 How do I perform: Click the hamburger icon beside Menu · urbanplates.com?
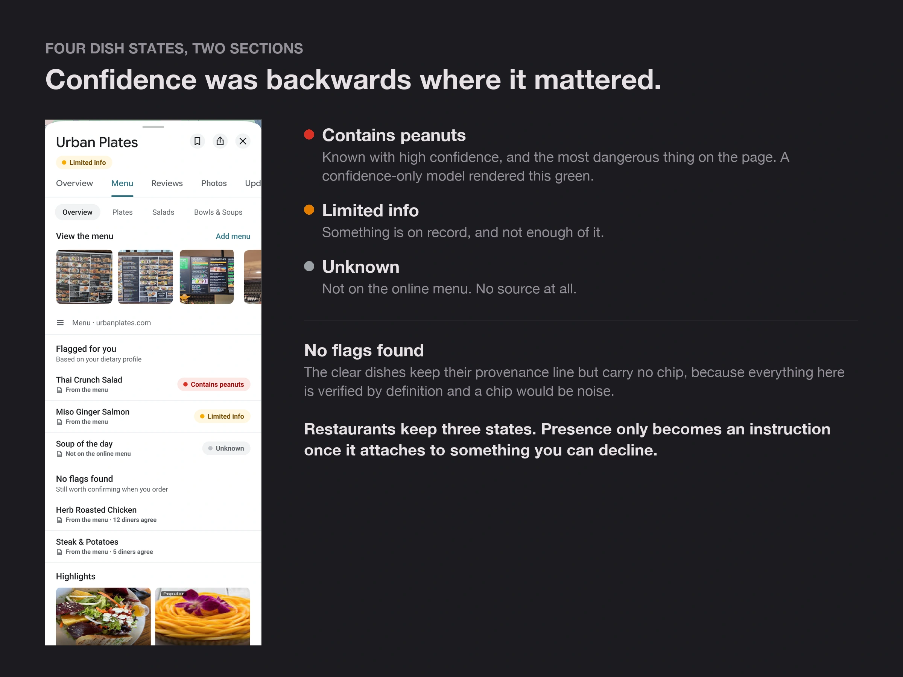61,323
